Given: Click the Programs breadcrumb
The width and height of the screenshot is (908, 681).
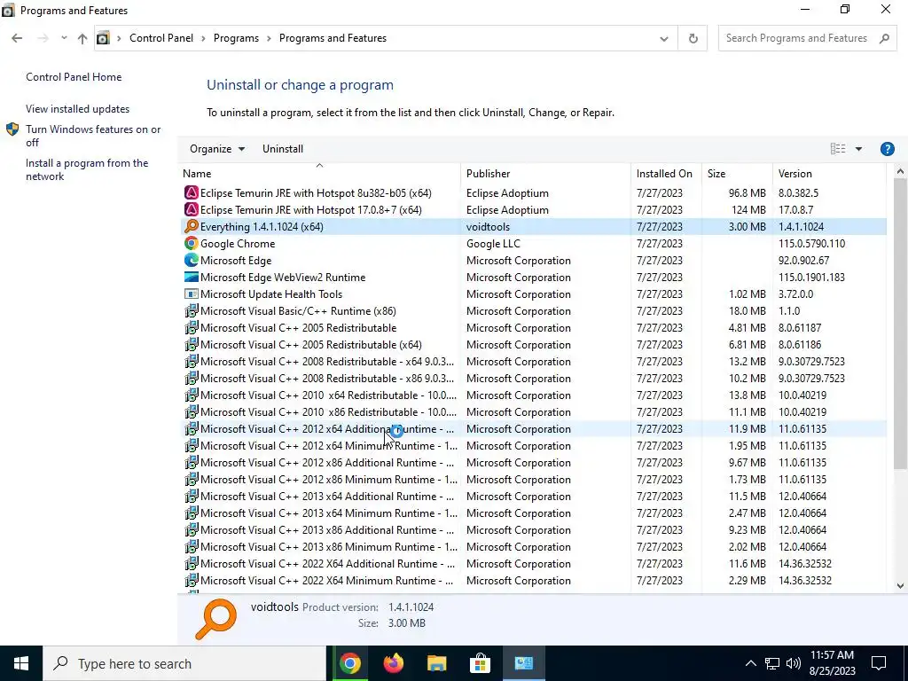Looking at the screenshot, I should coord(236,38).
